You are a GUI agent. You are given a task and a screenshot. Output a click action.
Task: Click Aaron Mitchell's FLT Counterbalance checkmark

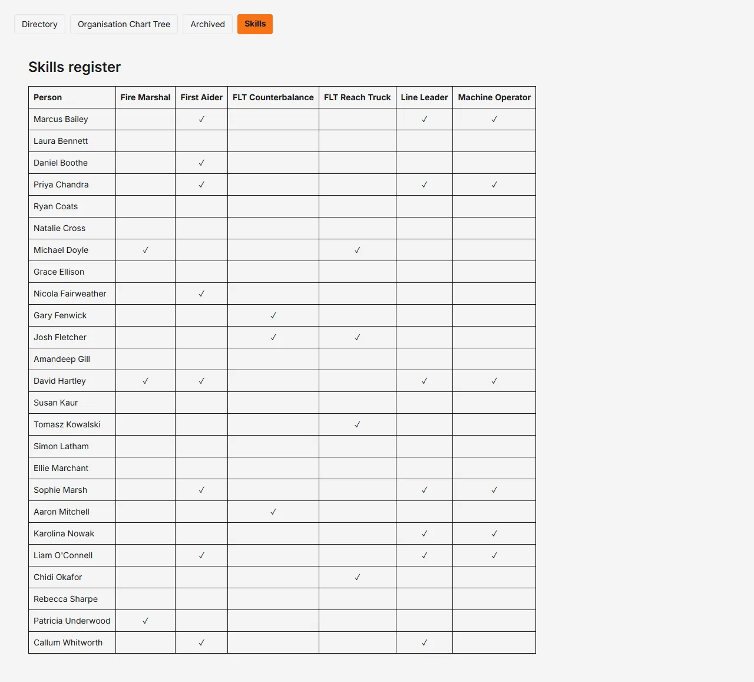coord(273,512)
